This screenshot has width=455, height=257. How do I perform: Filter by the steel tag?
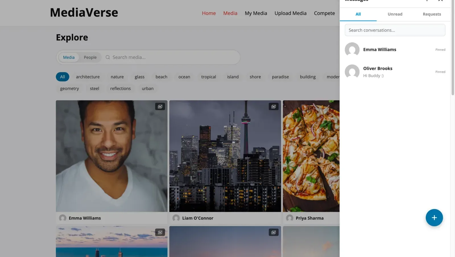coord(94,89)
